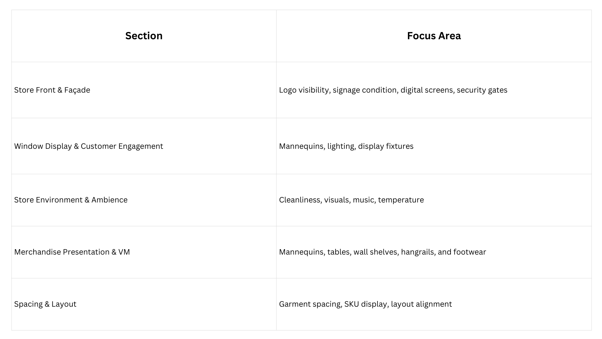The width and height of the screenshot is (602, 339).
Task: Select the Spacing & Layout cell
Action: point(45,304)
